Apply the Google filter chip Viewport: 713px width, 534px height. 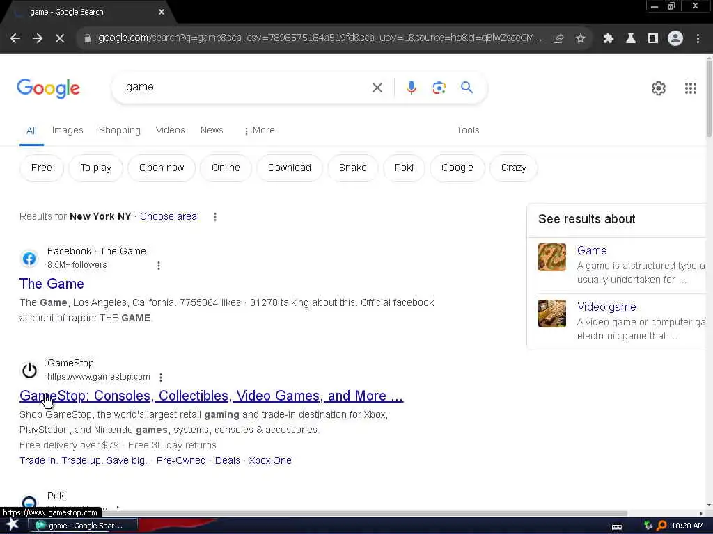click(457, 168)
